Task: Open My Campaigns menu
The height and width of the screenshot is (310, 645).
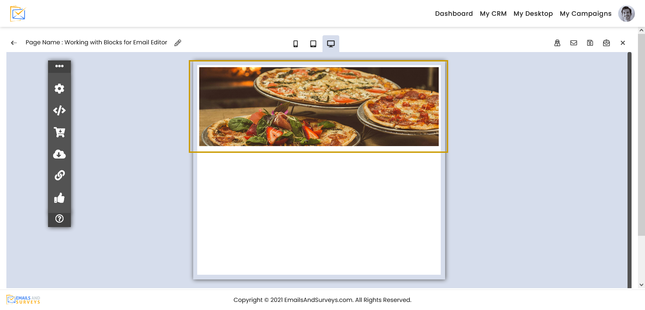Action: pos(586,13)
